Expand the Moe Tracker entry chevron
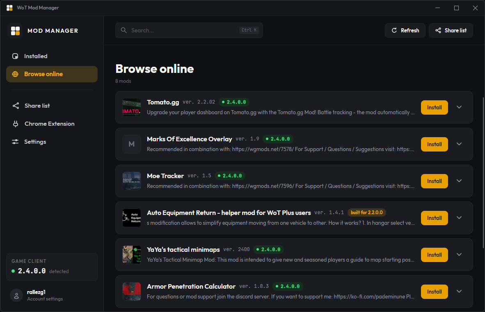The image size is (485, 312). click(x=459, y=181)
